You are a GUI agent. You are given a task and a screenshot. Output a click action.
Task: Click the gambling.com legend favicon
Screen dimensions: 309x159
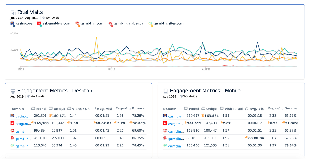click(x=78, y=24)
